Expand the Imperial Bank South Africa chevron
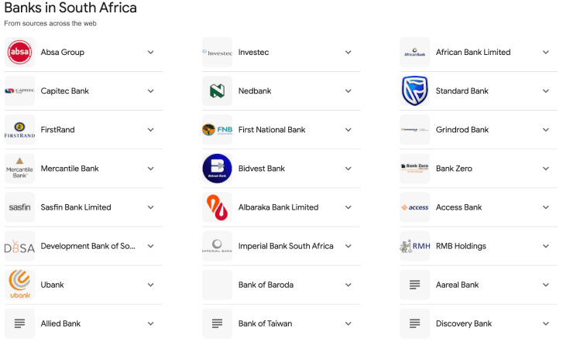 click(x=348, y=246)
